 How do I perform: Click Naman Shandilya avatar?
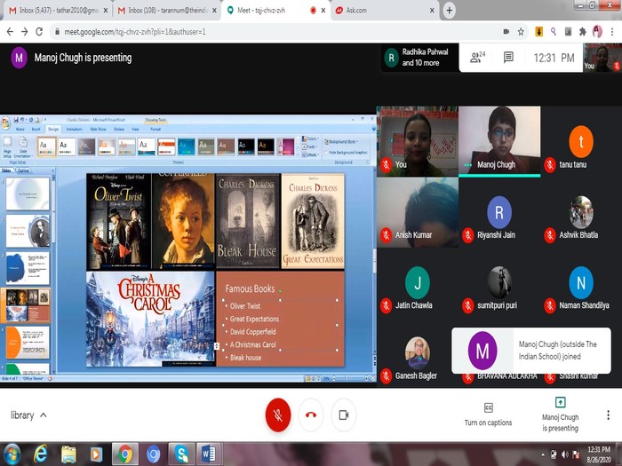tap(581, 282)
